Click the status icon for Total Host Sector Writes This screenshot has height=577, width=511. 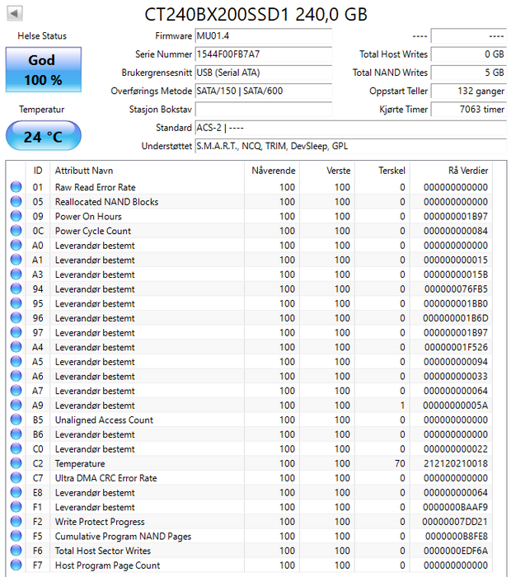[16, 551]
